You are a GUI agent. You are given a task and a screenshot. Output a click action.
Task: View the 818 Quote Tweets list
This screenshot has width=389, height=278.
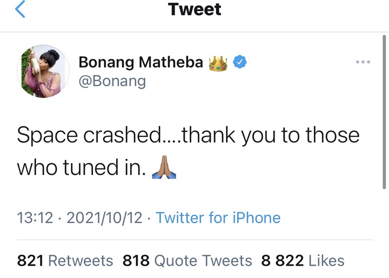click(x=187, y=261)
